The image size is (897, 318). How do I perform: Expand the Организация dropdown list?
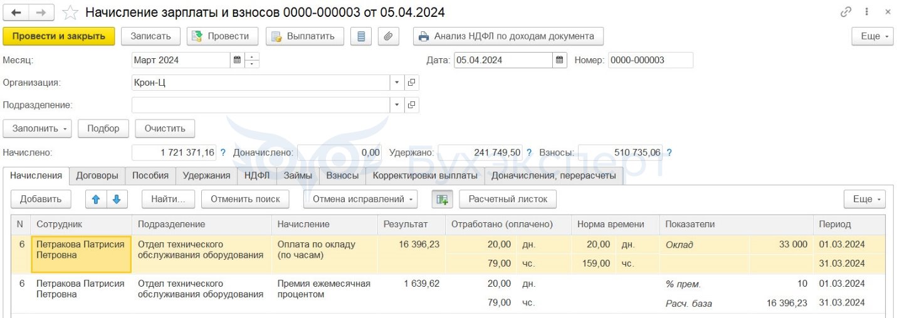click(397, 83)
